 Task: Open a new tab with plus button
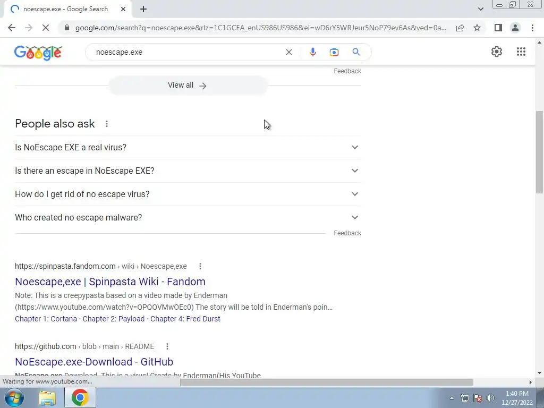pos(143,9)
